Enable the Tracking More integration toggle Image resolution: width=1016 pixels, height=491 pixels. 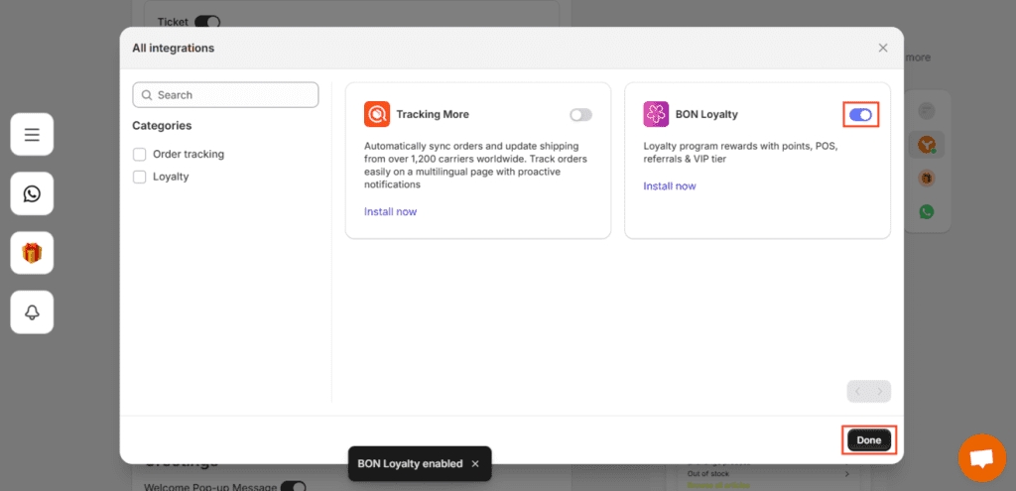click(x=580, y=115)
